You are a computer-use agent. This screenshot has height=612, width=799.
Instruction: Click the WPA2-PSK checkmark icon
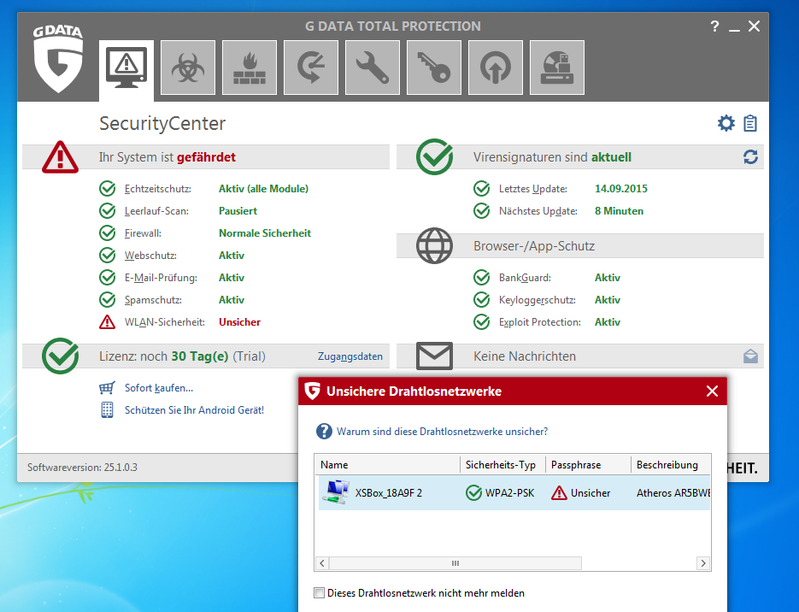(474, 492)
